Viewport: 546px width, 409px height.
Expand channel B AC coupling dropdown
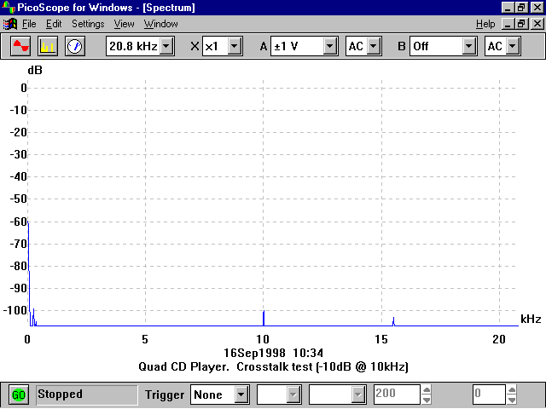pyautogui.click(x=513, y=46)
